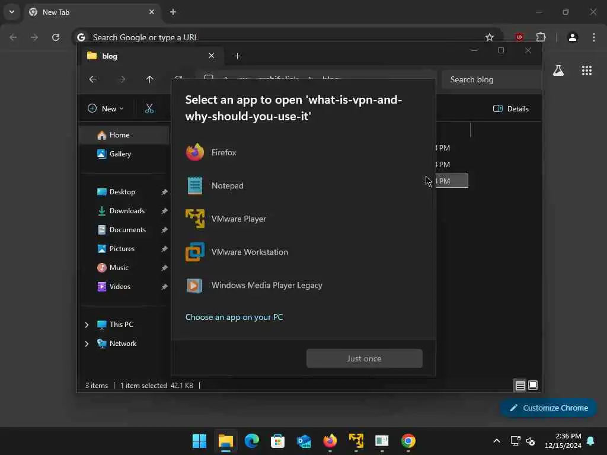Viewport: 607px width, 455px height.
Task: Open Home in the Explorer sidebar
Action: pyautogui.click(x=124, y=135)
